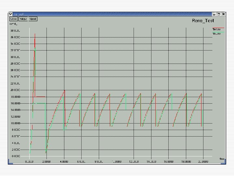Click the time x-axis label
This screenshot has width=234, height=176.
tap(222, 159)
